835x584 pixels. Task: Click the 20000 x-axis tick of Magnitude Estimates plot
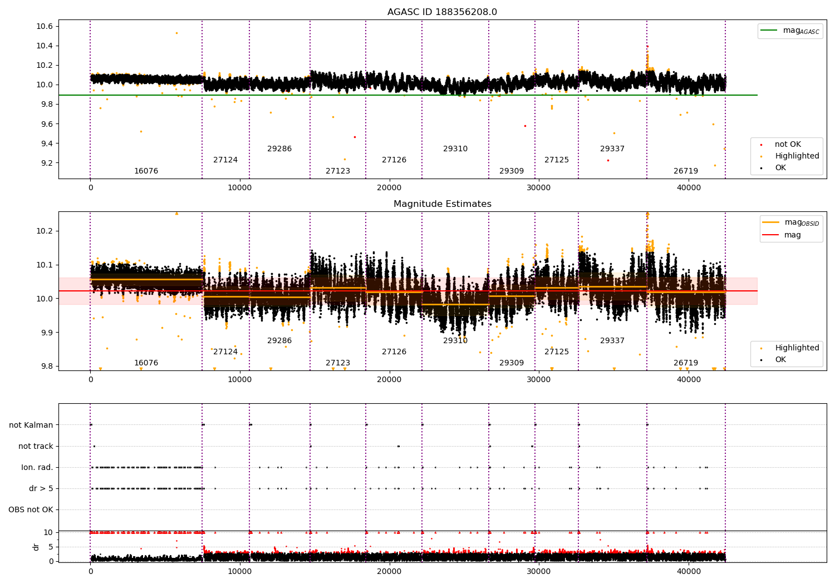tap(389, 380)
